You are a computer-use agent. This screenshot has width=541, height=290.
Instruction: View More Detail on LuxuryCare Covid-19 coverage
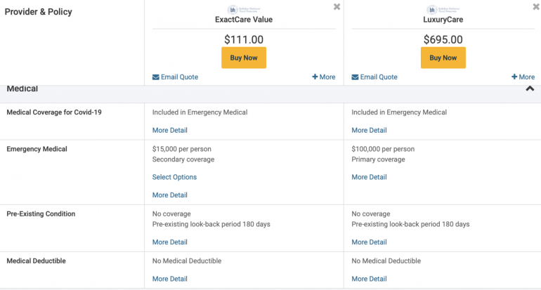point(369,130)
